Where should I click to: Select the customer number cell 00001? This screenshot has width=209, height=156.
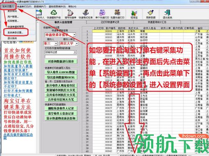pyautogui.click(x=109, y=31)
